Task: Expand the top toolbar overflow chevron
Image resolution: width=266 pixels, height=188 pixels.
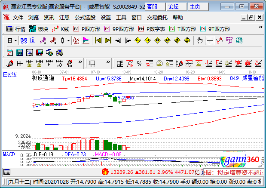Action: click(260, 27)
